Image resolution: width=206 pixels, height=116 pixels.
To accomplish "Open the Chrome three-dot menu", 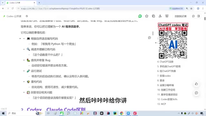I will [x=203, y=8].
